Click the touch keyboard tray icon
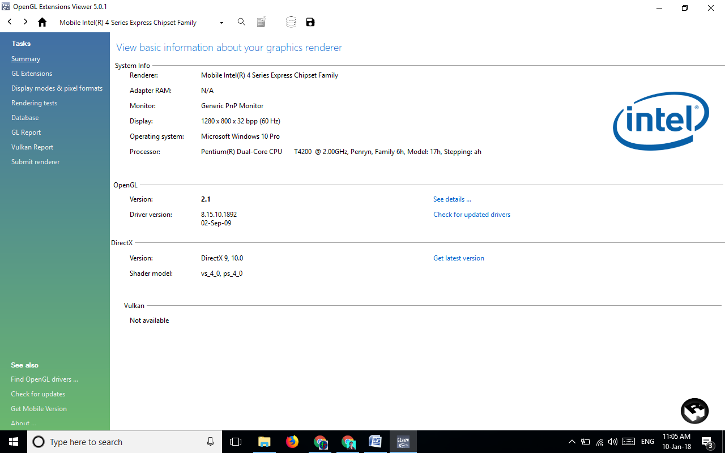This screenshot has width=725, height=453. pos(628,442)
